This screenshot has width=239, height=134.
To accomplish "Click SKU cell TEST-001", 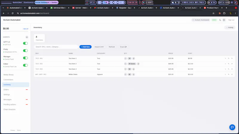I will click(x=39, y=58).
